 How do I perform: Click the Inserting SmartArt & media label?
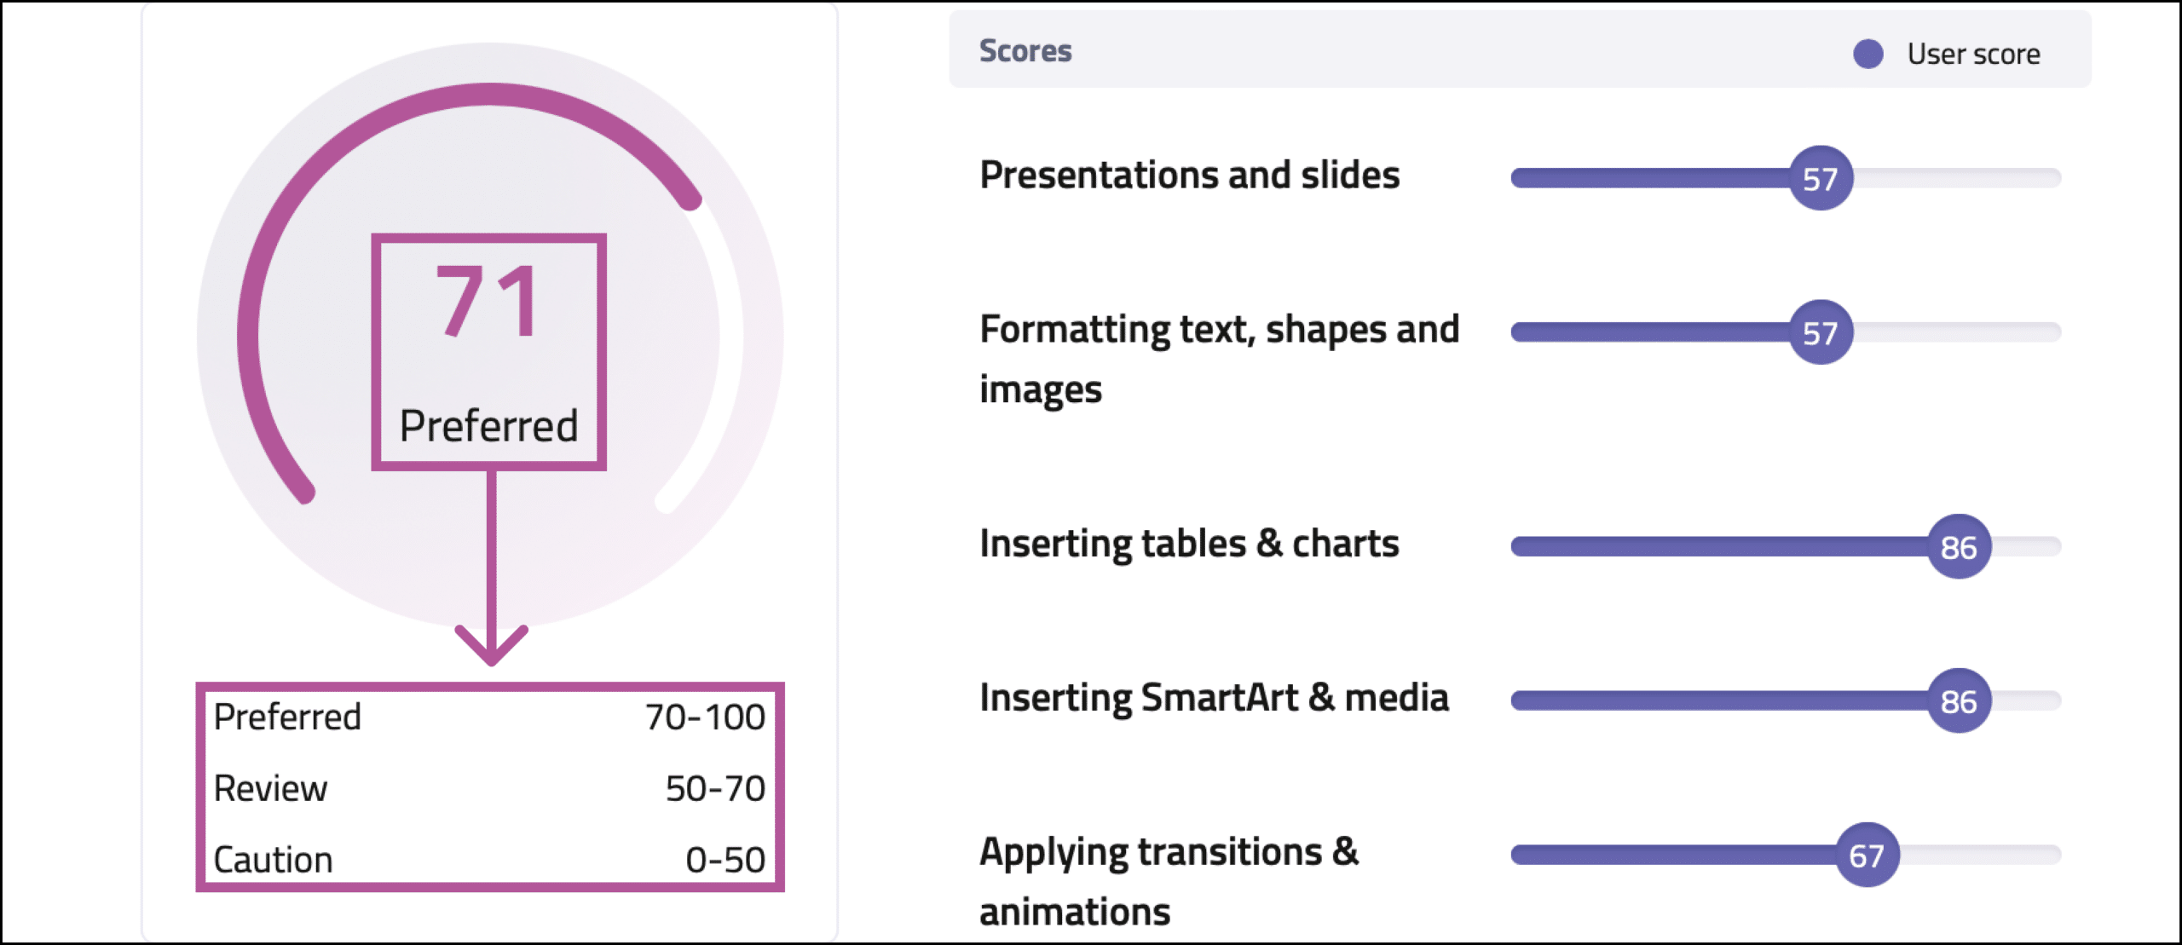pyautogui.click(x=1214, y=698)
